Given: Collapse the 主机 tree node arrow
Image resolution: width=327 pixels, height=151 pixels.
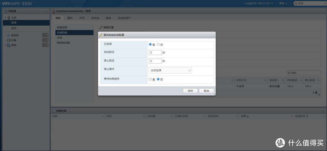Looking at the screenshot, I should (6, 18).
